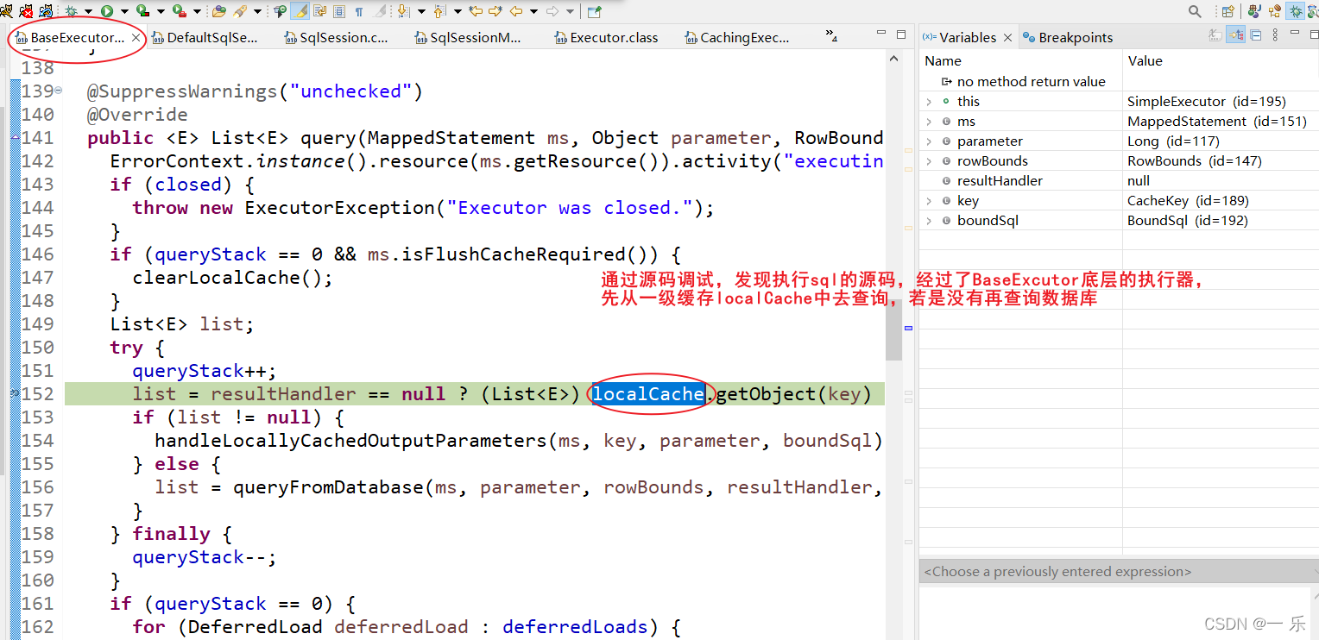This screenshot has width=1319, height=640.
Task: Switch to the Breakpoints tab
Action: click(1068, 38)
